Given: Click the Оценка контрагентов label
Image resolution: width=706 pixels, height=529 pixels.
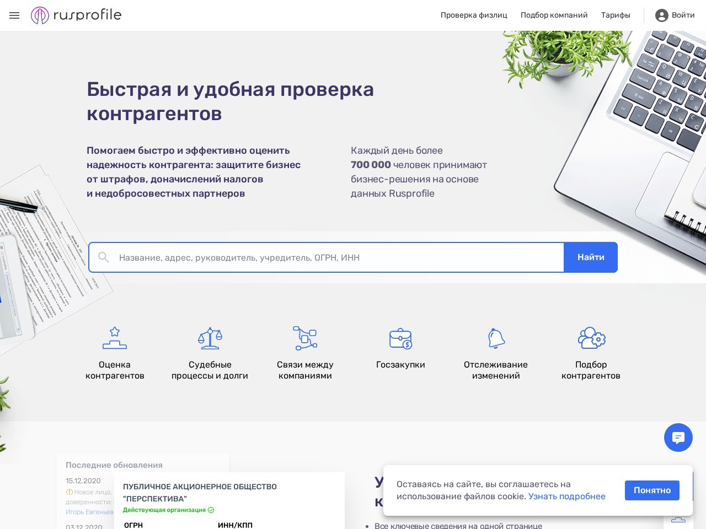Looking at the screenshot, I should tap(115, 370).
